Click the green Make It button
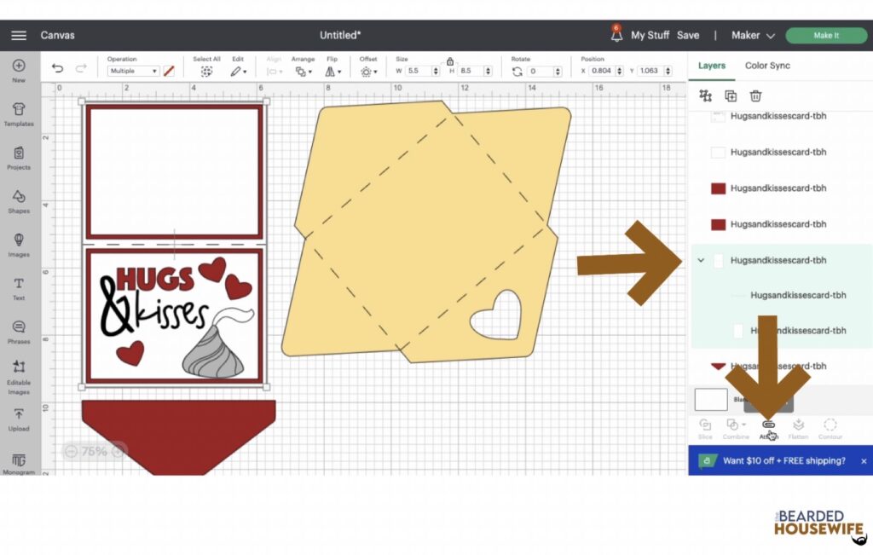The image size is (873, 555). pyautogui.click(x=825, y=35)
